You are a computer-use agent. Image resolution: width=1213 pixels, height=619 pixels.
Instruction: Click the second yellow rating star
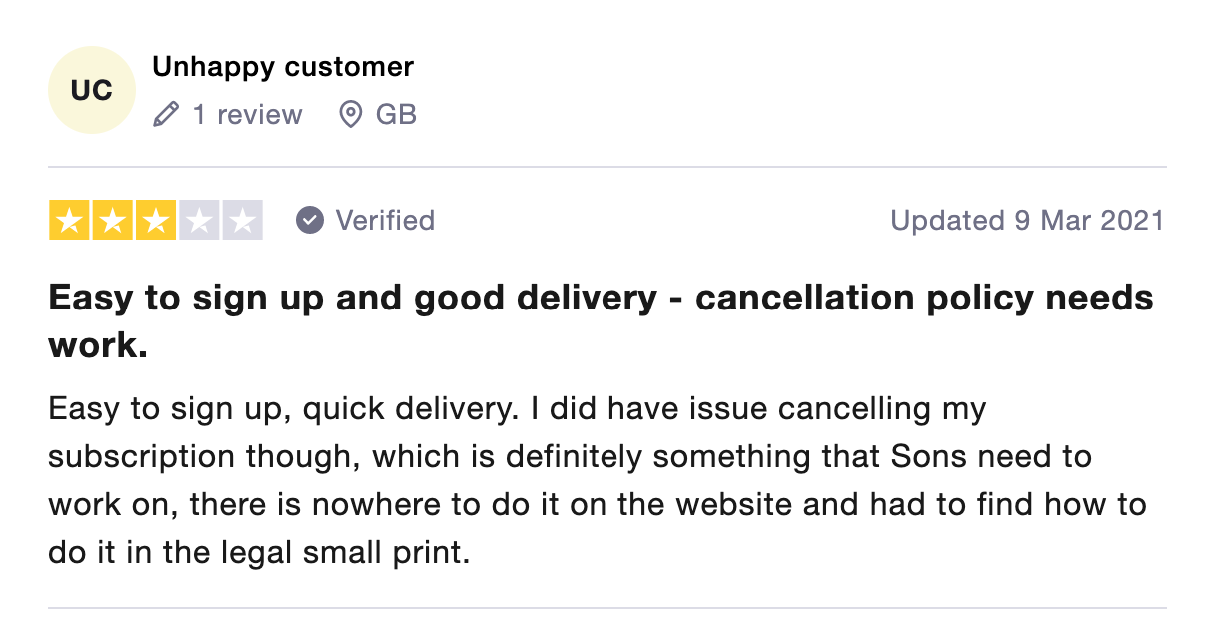(112, 221)
